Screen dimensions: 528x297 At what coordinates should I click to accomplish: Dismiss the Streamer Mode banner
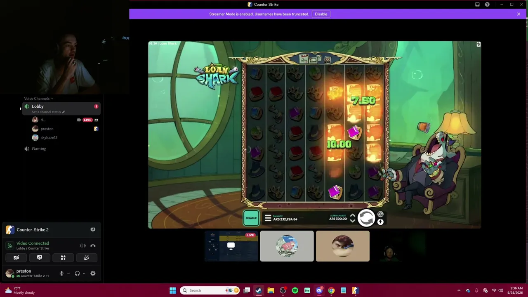tap(519, 14)
